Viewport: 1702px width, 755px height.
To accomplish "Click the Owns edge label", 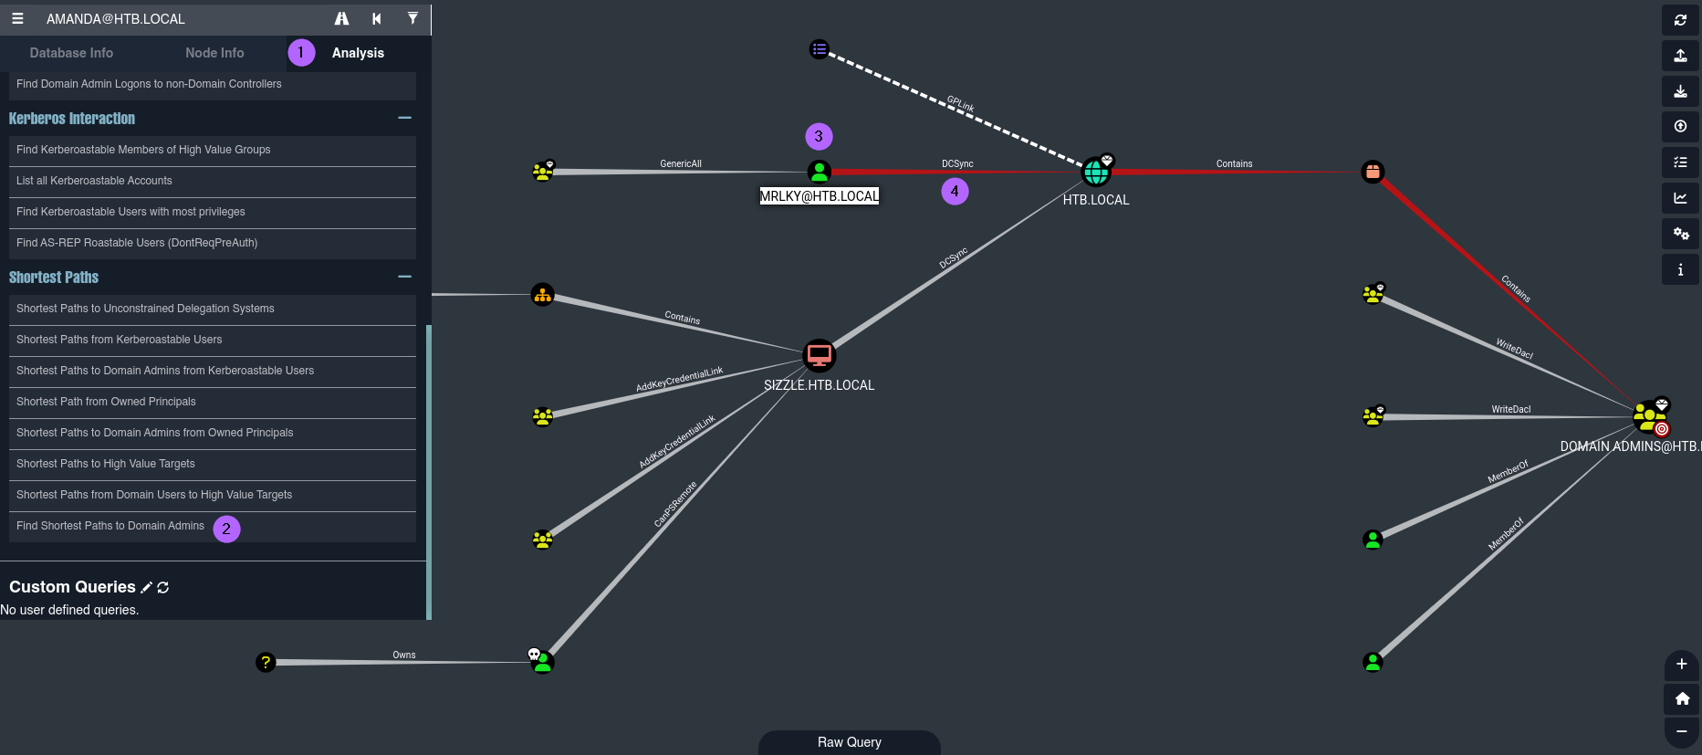I will tap(404, 655).
